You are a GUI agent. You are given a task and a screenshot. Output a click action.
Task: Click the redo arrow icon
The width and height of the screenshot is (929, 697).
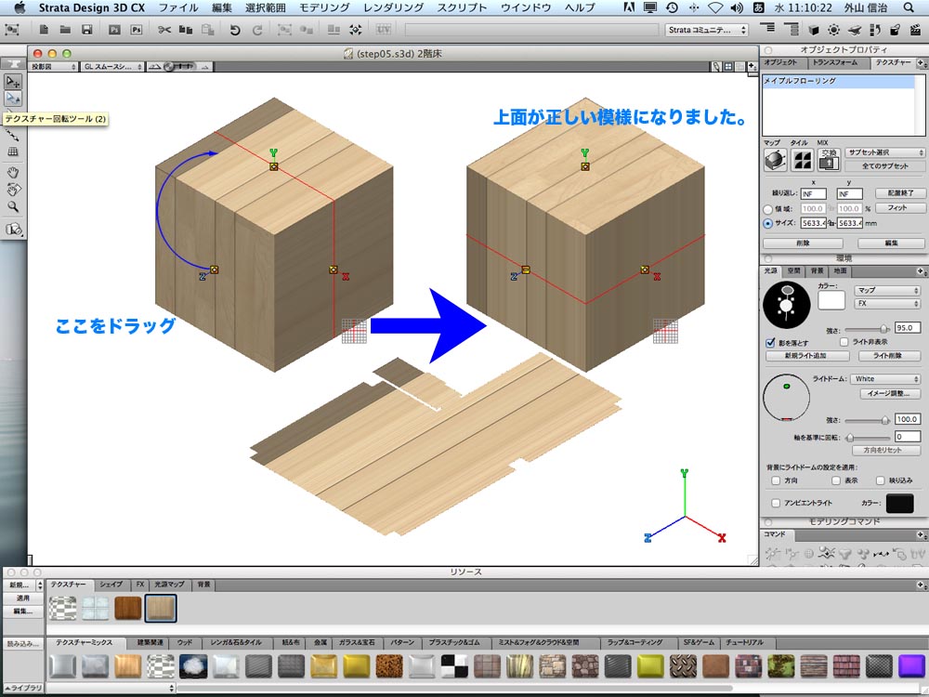coord(257,30)
